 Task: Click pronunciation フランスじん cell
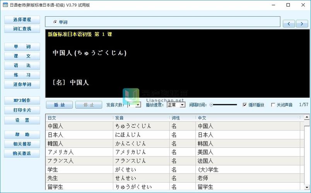click(141, 161)
